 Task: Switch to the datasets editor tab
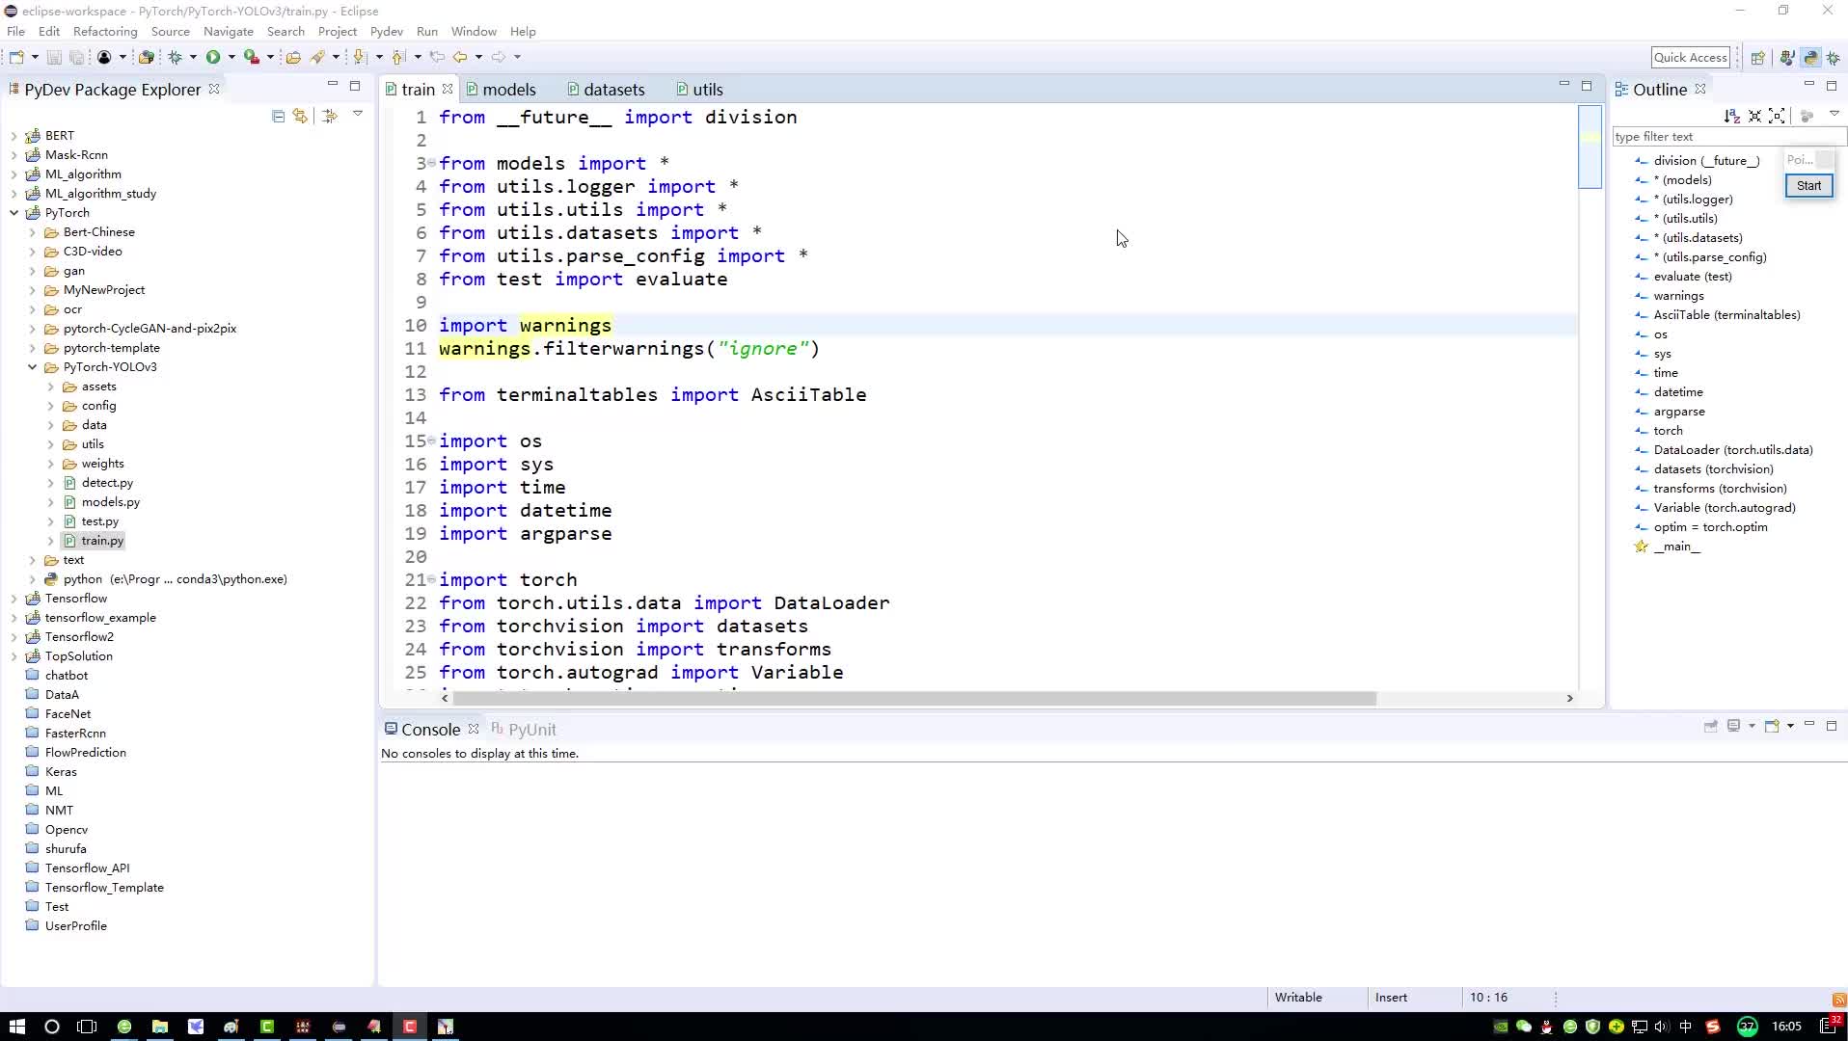(x=606, y=90)
